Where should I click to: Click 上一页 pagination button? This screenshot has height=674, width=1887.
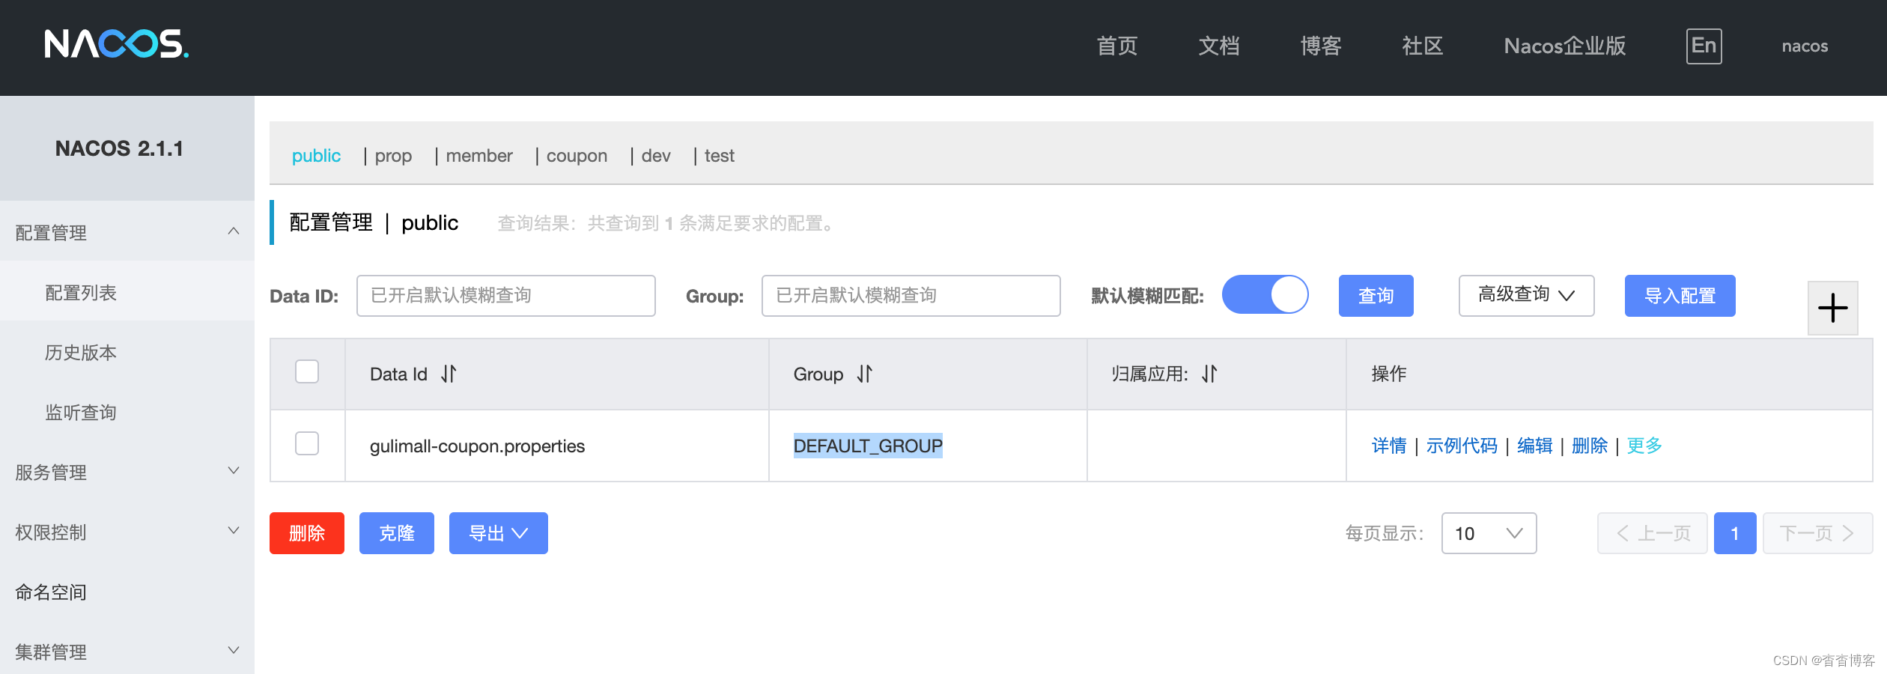[x=1653, y=533]
